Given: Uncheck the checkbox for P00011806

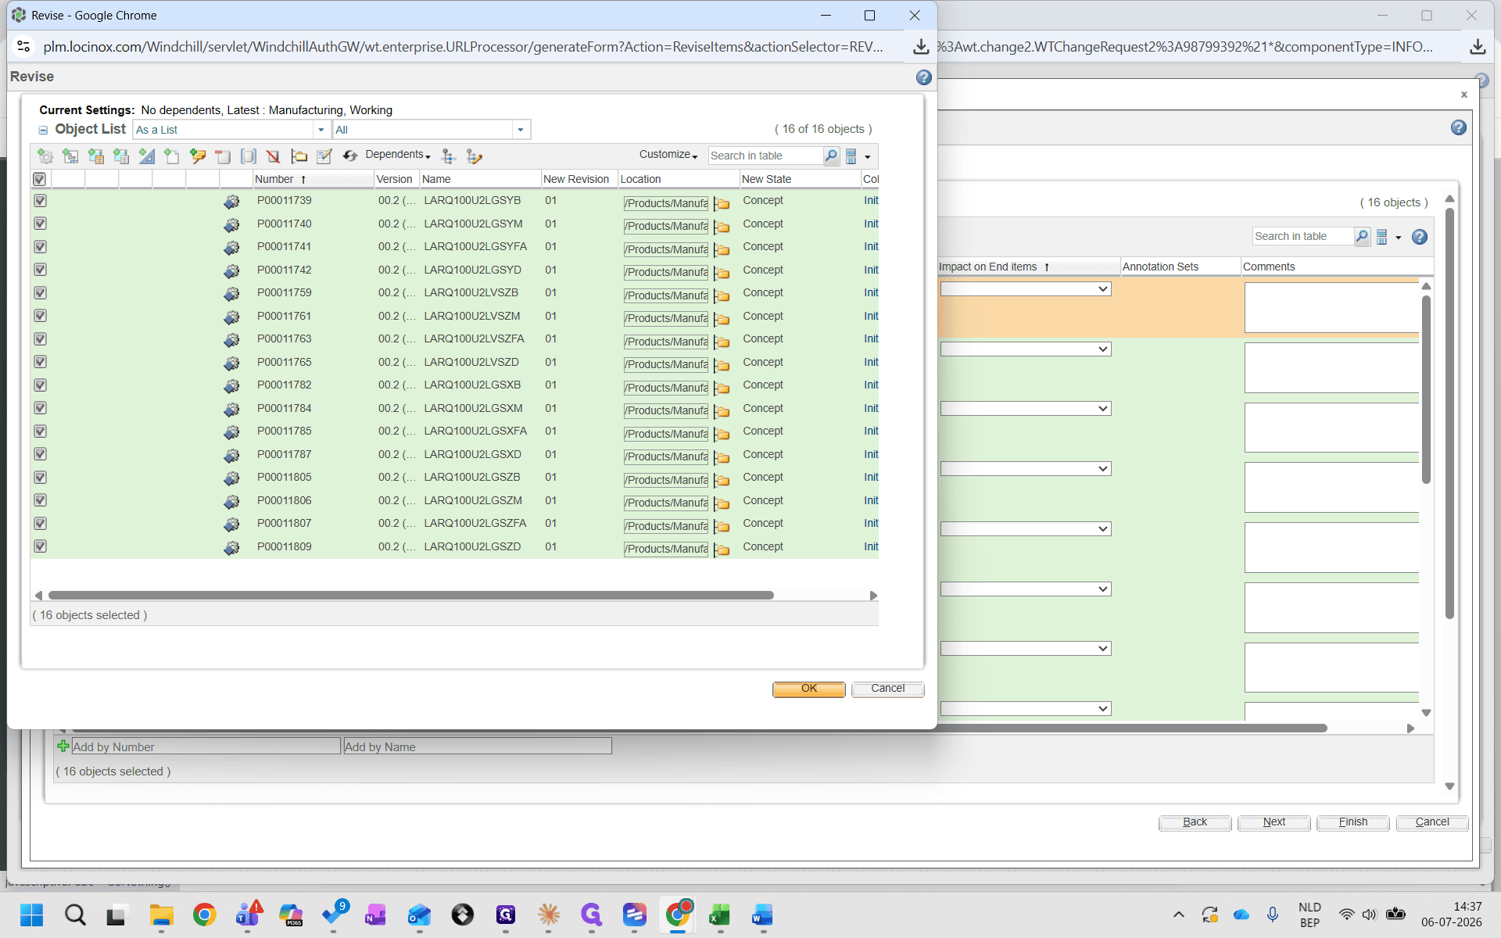Looking at the screenshot, I should tap(41, 500).
